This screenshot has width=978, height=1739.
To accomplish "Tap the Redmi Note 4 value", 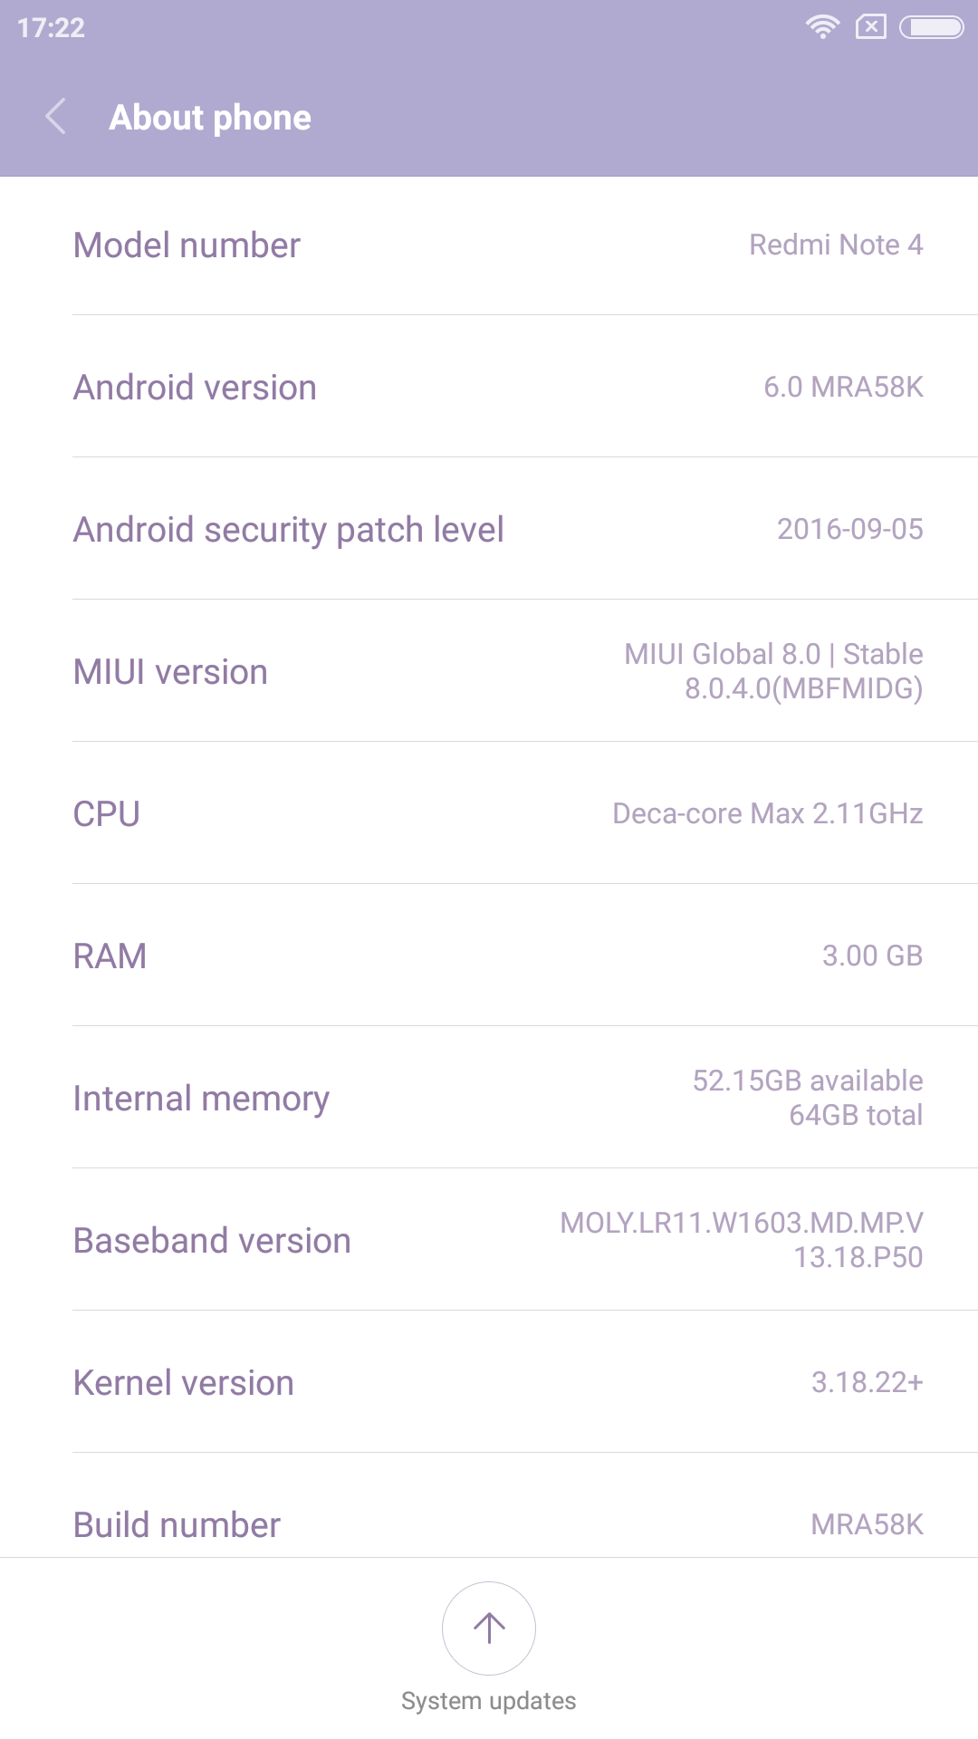I will [836, 245].
